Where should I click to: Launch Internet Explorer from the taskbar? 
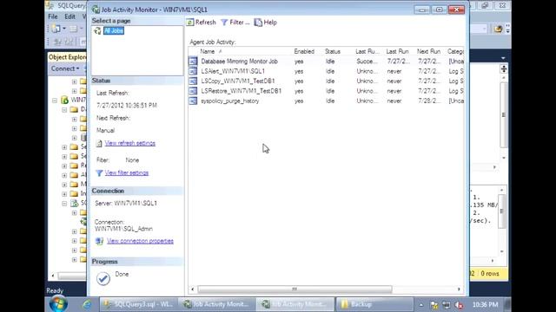click(x=86, y=304)
